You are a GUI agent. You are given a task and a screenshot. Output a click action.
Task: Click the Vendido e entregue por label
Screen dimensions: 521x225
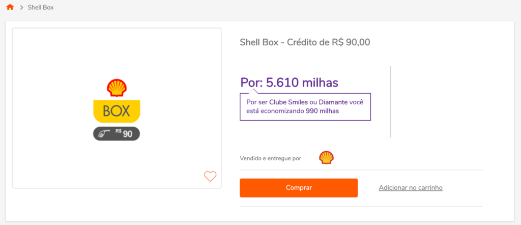pos(270,158)
